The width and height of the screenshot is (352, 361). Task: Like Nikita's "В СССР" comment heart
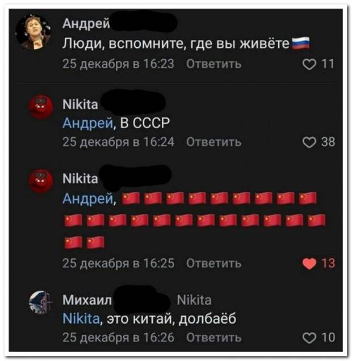309,142
